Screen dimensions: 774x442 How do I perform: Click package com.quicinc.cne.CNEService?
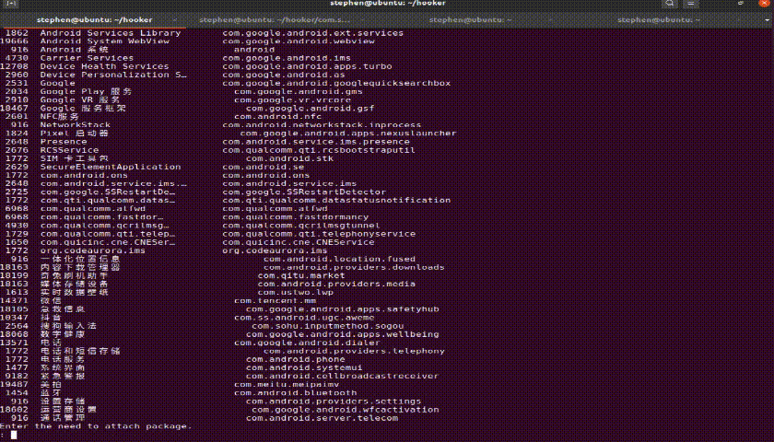[299, 242]
